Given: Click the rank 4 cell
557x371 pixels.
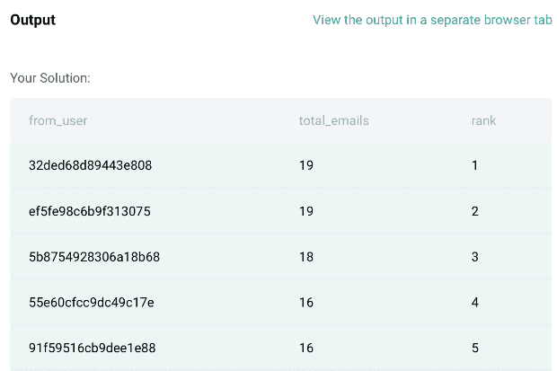Looking at the screenshot, I should [x=474, y=303].
